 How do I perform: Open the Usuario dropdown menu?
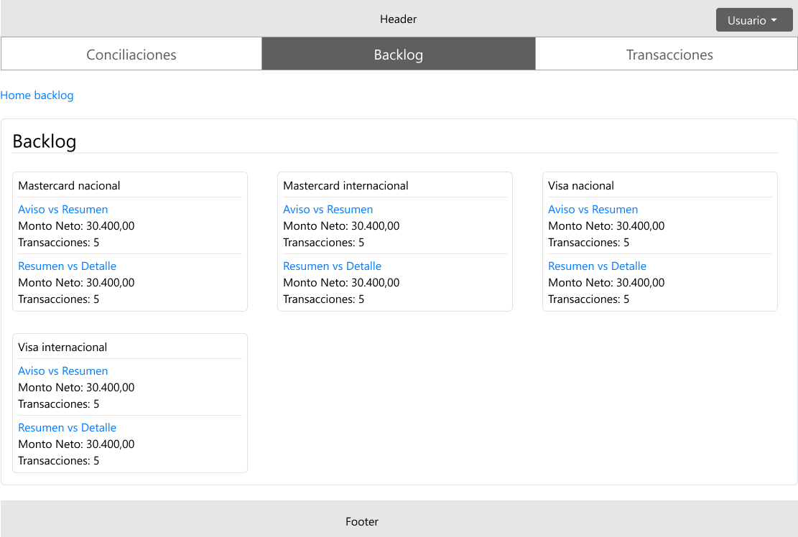click(x=753, y=20)
